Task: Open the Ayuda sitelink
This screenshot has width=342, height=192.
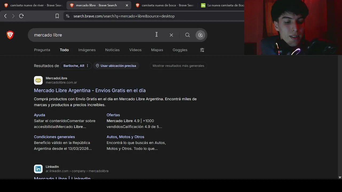Action: click(40, 115)
